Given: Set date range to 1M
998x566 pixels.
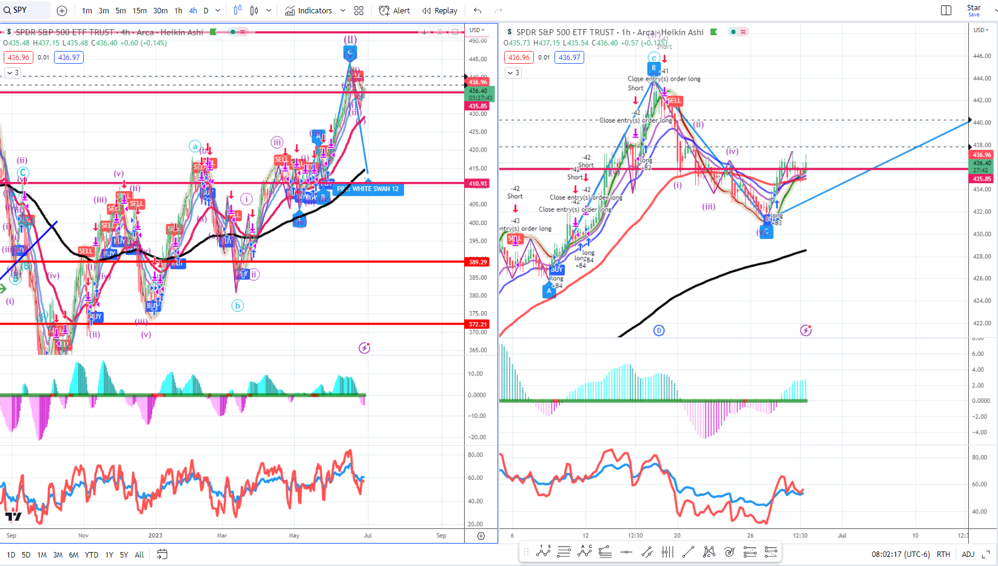Looking at the screenshot, I should [x=42, y=554].
